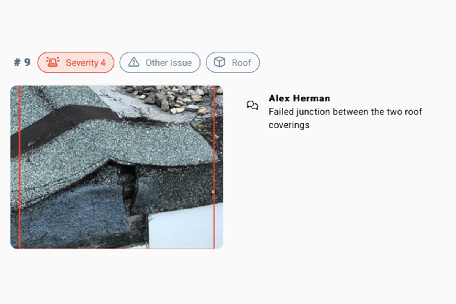The image size is (456, 304).
Task: Click the siren alarm icon in Severity tag
Action: [x=53, y=62]
